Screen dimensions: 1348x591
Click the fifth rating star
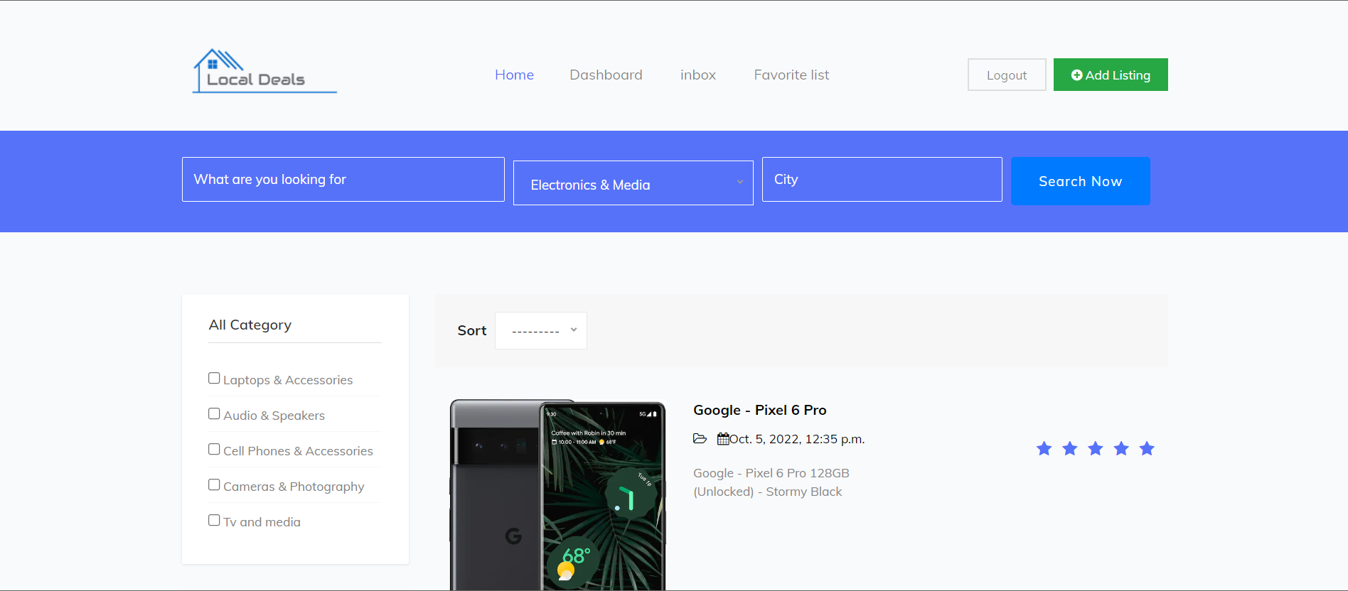[1146, 448]
